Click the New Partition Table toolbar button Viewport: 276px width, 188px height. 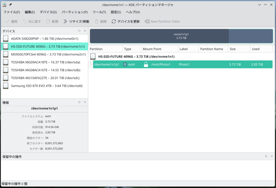[162, 22]
